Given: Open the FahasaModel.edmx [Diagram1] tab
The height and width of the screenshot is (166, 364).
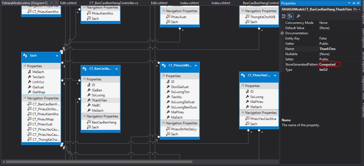Looking at the screenshot, I should click(25, 3).
